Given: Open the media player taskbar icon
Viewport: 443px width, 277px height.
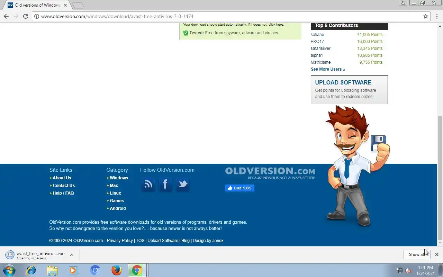Looking at the screenshot, I should pyautogui.click(x=73, y=270).
